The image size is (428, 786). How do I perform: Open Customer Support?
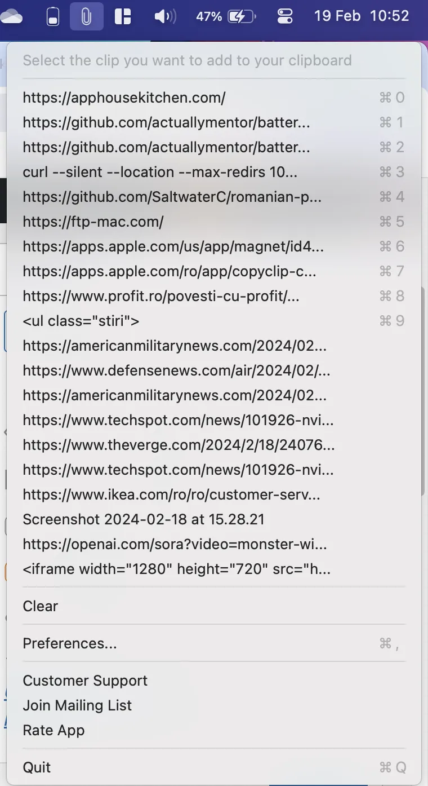click(214, 681)
